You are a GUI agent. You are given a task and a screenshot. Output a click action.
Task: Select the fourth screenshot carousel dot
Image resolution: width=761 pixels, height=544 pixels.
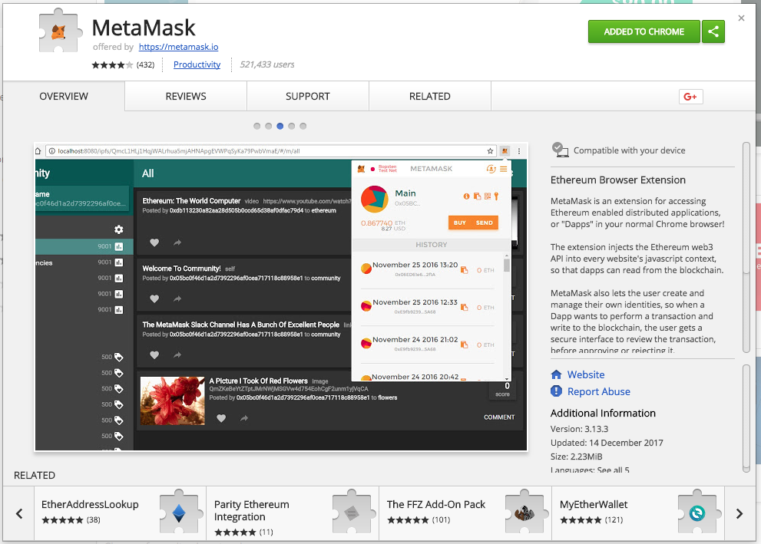[292, 126]
